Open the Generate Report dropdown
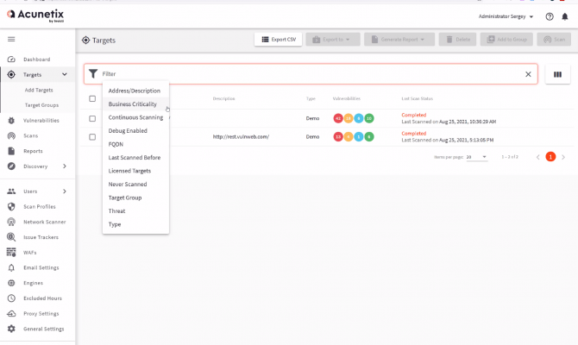The height and width of the screenshot is (345, 578). click(x=399, y=40)
